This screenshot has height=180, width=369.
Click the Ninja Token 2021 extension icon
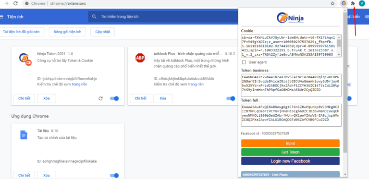tap(25, 59)
